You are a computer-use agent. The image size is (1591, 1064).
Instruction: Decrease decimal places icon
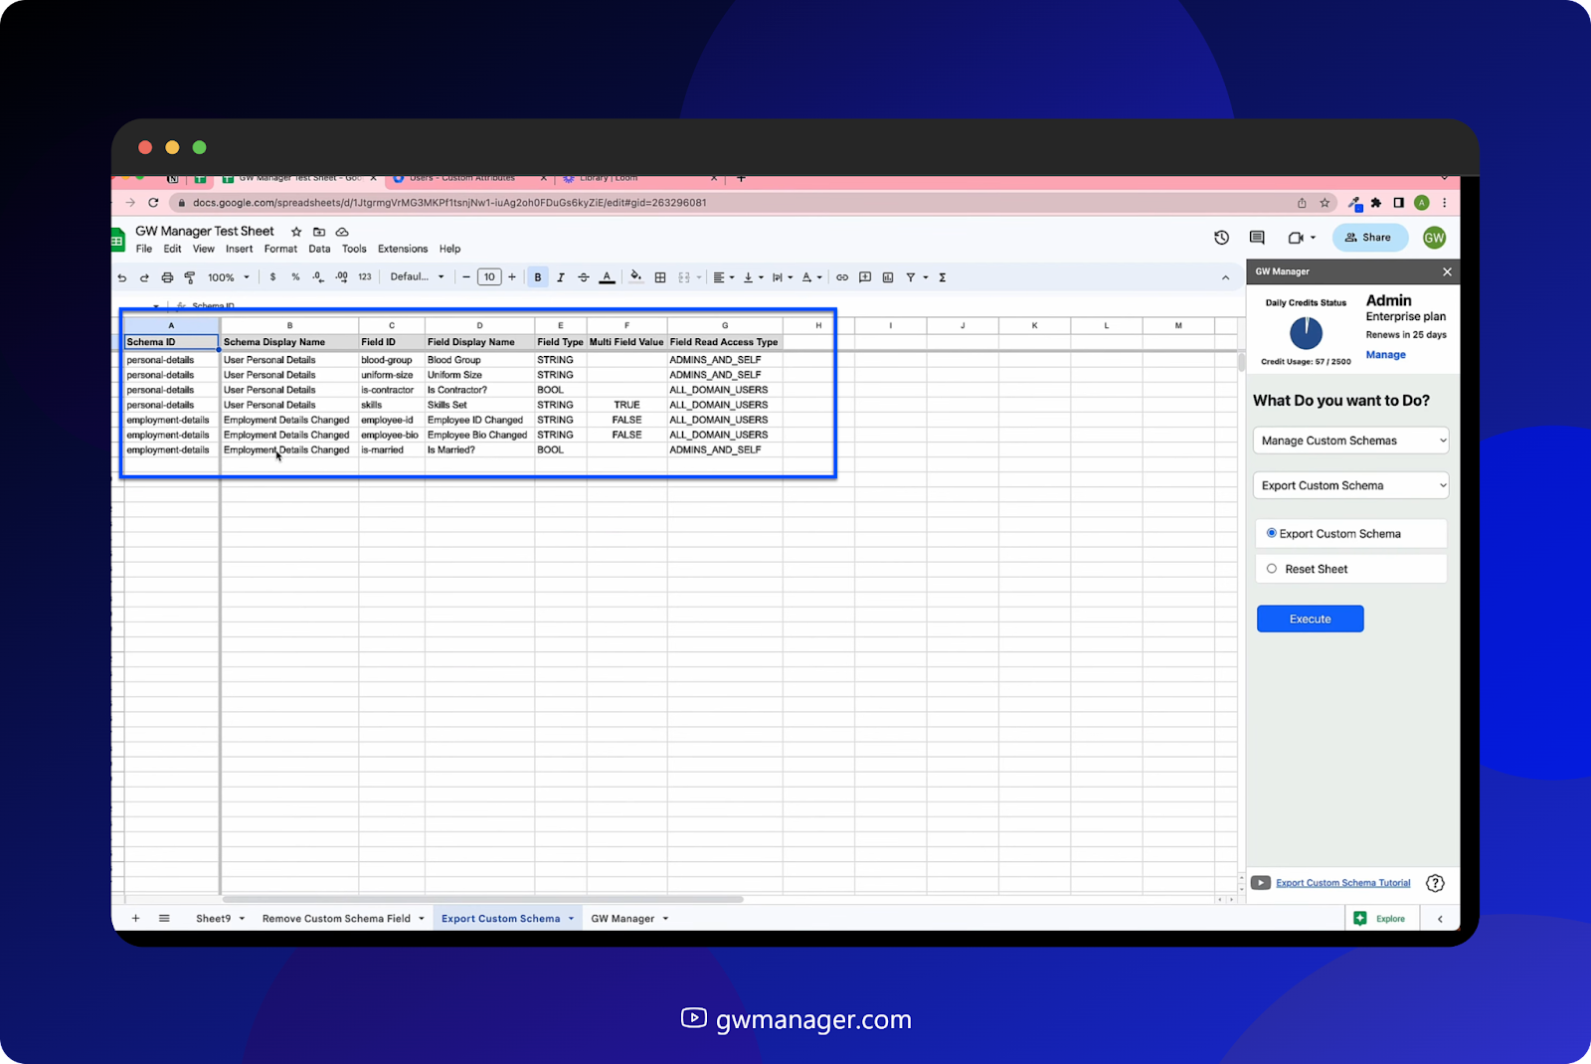(318, 277)
